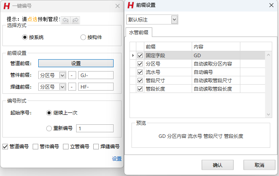
Task: Expand the 管件前缀 分区号 dropdown
Action: point(62,75)
